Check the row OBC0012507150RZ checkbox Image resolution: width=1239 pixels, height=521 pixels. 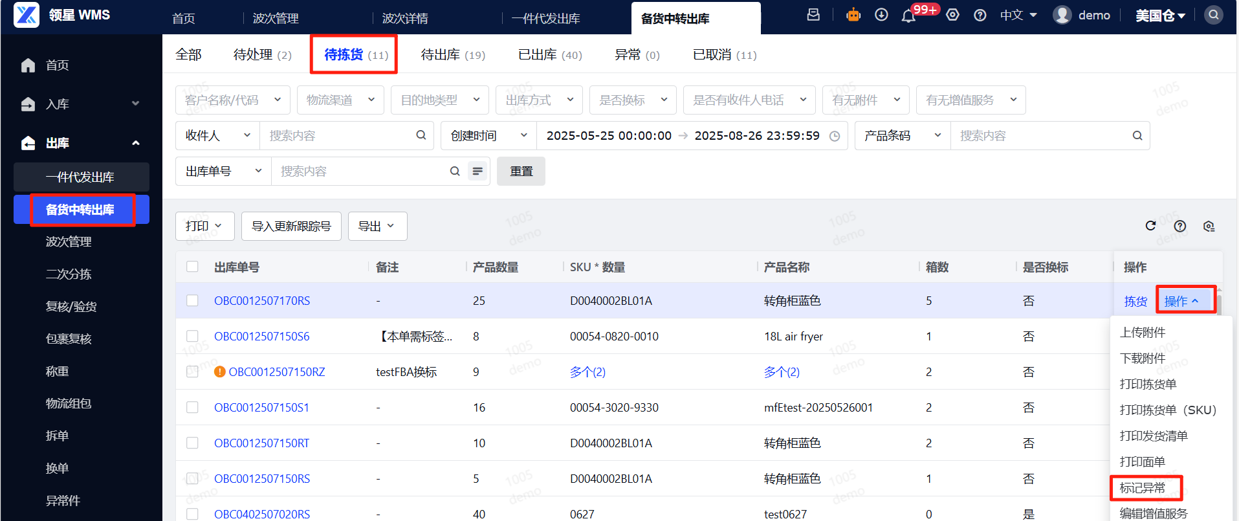pyautogui.click(x=192, y=371)
